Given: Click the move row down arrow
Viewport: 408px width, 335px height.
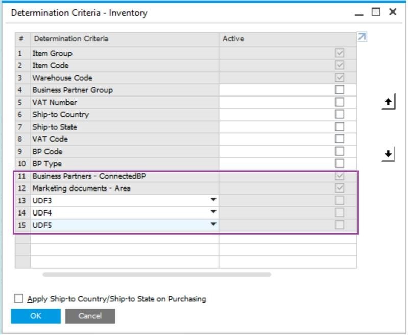Looking at the screenshot, I should [389, 154].
